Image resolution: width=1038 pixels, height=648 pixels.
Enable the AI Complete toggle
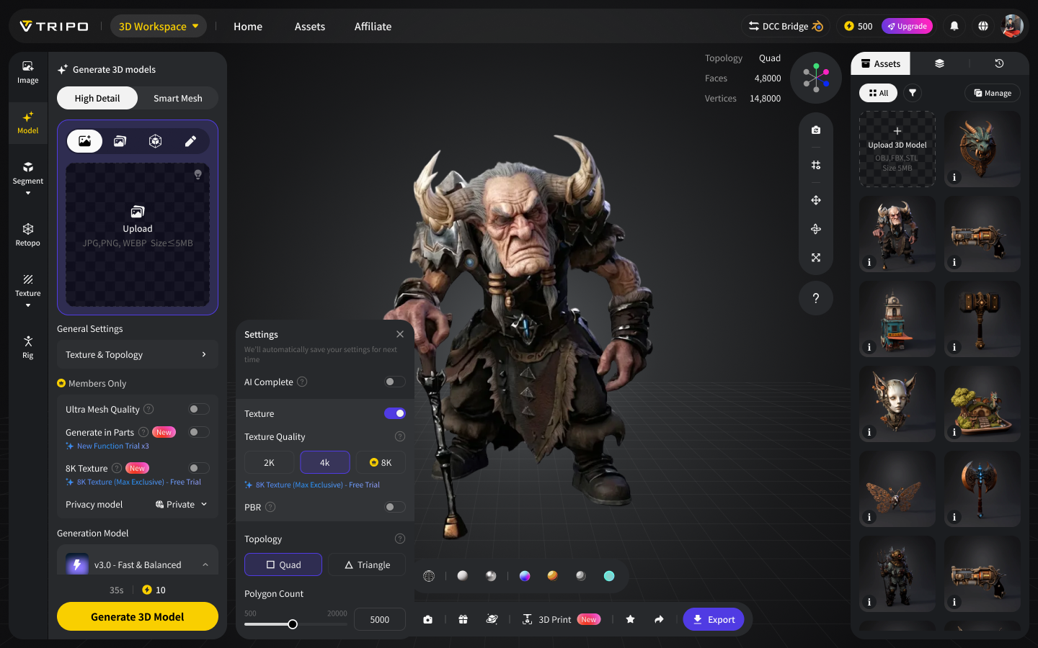[395, 382]
